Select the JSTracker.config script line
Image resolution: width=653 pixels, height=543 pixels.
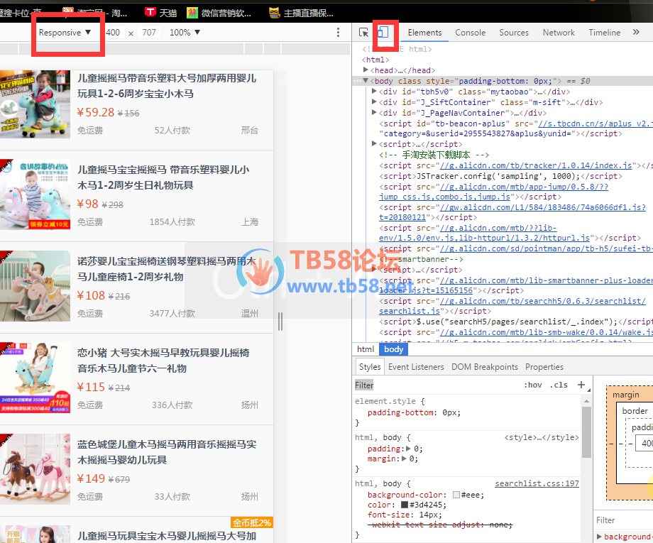pos(500,176)
